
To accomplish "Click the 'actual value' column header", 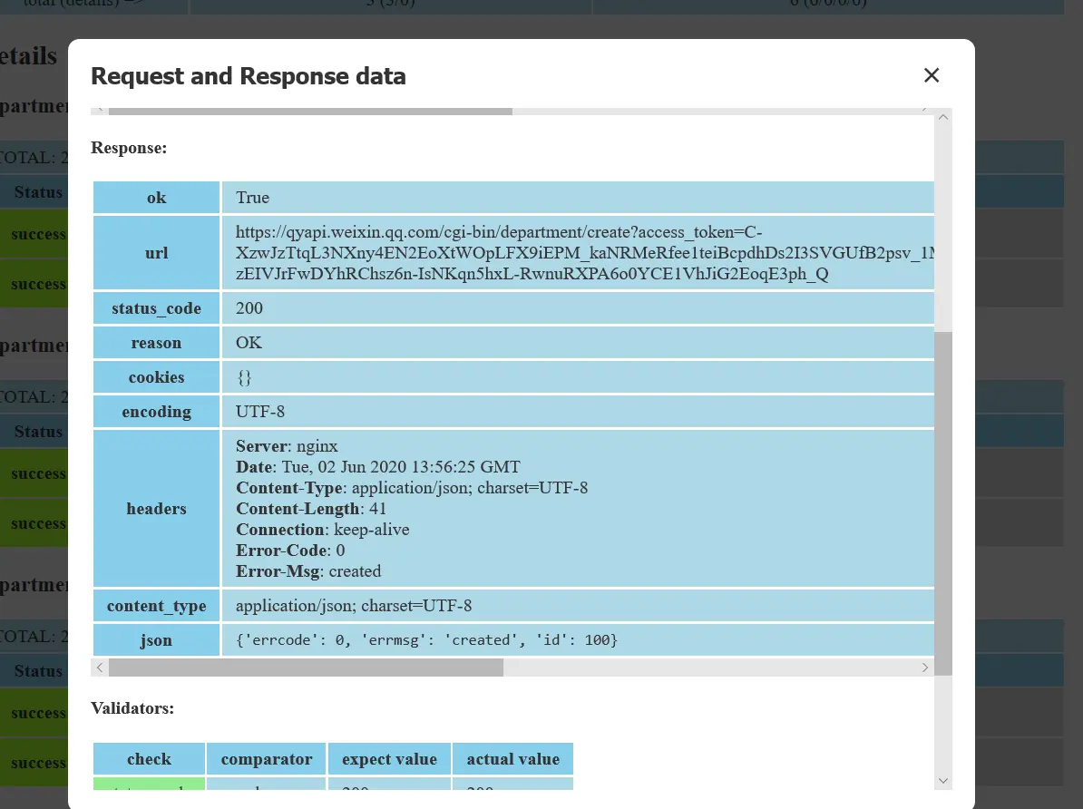I will point(513,758).
